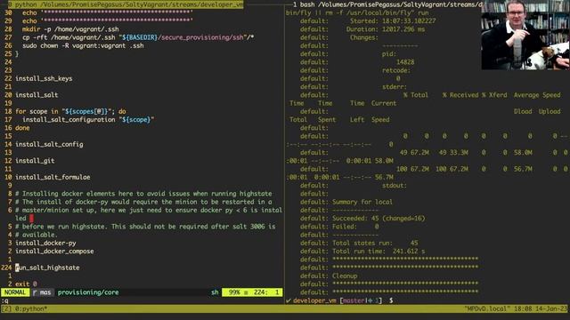Click the '% Total' curl header text
Screen dimensions: 570x320
[x=416, y=95]
